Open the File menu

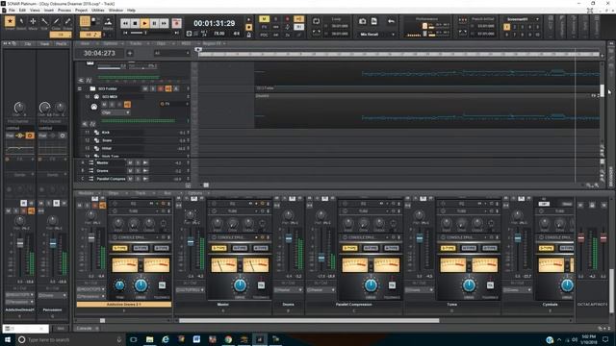click(12, 11)
